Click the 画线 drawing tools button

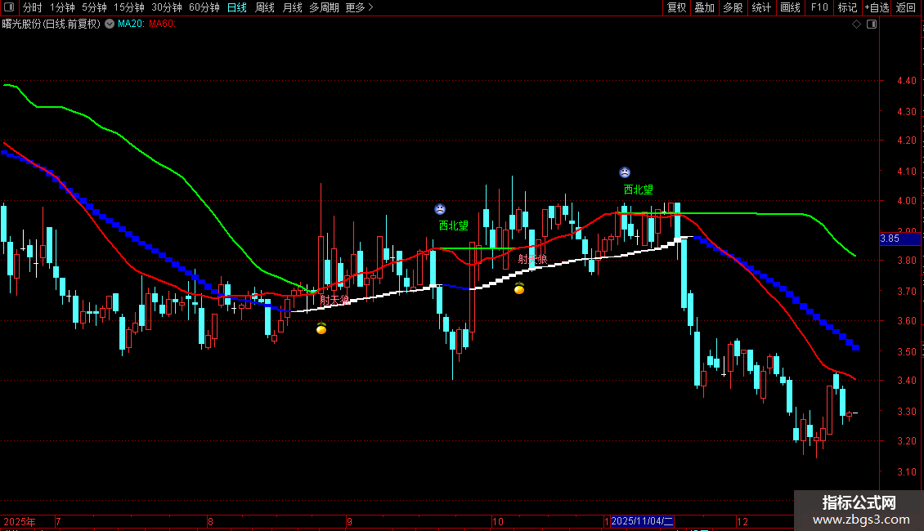(790, 7)
